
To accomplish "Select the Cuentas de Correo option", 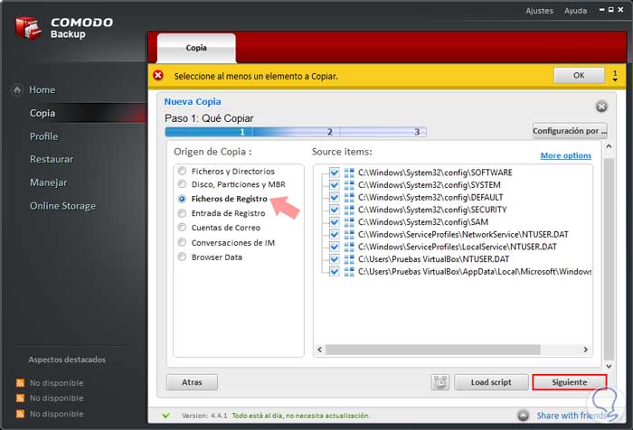I will coord(182,228).
